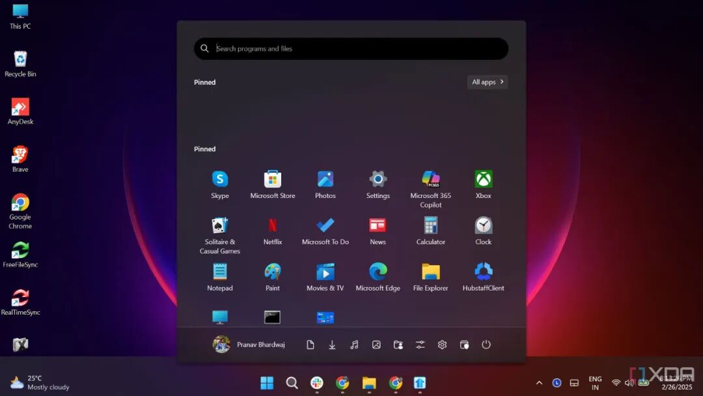The width and height of the screenshot is (703, 396).
Task: Open the sliders control panel shortcut
Action: [420, 345]
